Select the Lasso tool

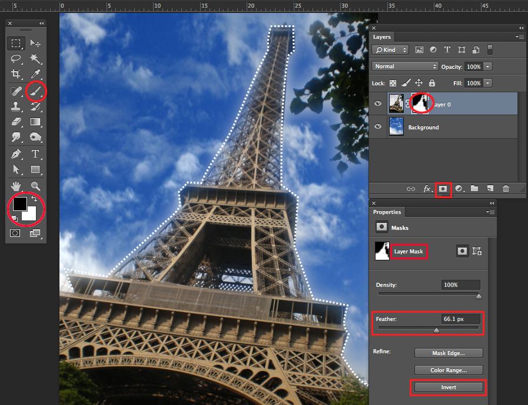(x=16, y=59)
